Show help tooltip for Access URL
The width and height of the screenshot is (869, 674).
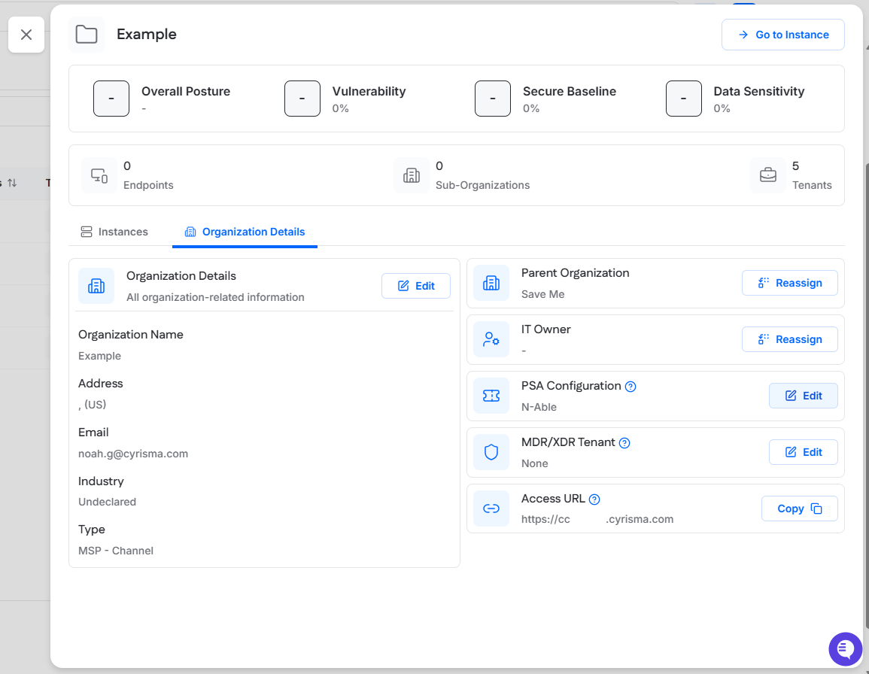(594, 499)
